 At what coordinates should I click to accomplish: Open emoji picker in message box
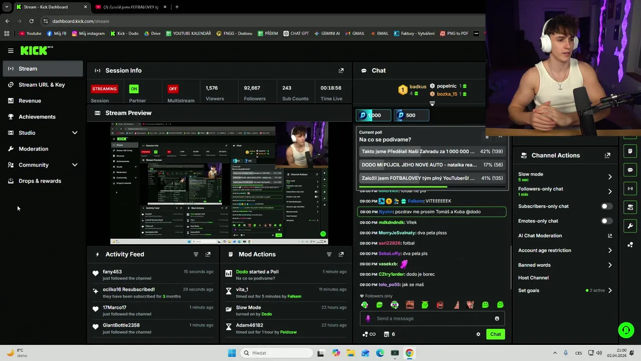[497, 318]
